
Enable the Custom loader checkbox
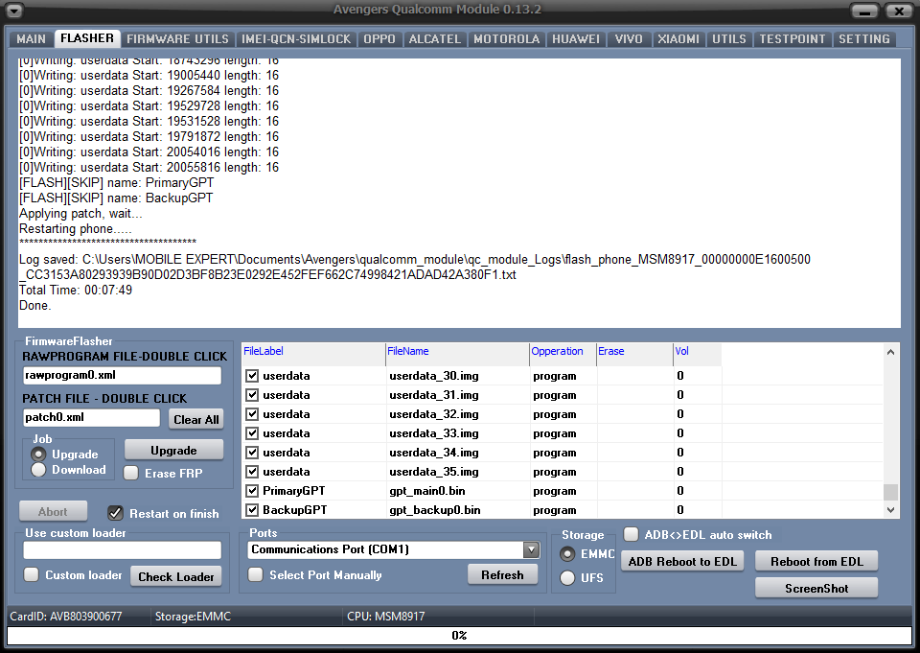31,575
